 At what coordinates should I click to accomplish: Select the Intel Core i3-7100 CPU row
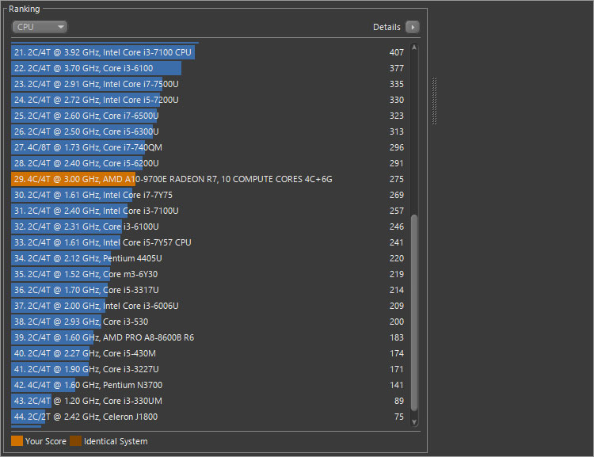click(x=103, y=52)
